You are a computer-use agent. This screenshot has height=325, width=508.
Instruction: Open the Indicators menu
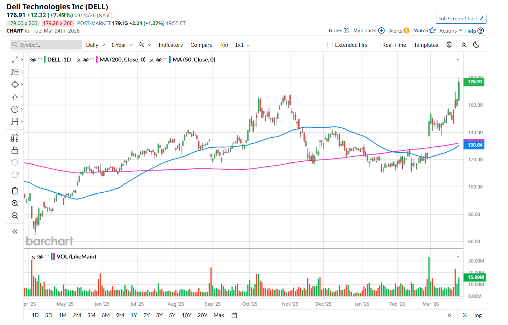[x=170, y=45]
